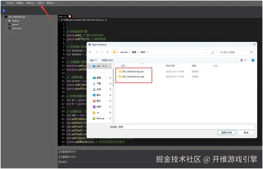Screen dimensions: 263x169
Task: Click the 001_HelloWorld project icon
Action: pos(6,17)
